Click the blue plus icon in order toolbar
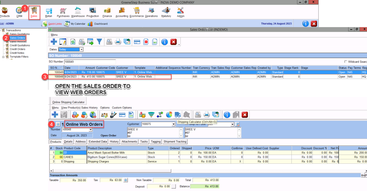This screenshot has height=191, width=367. click(54, 115)
